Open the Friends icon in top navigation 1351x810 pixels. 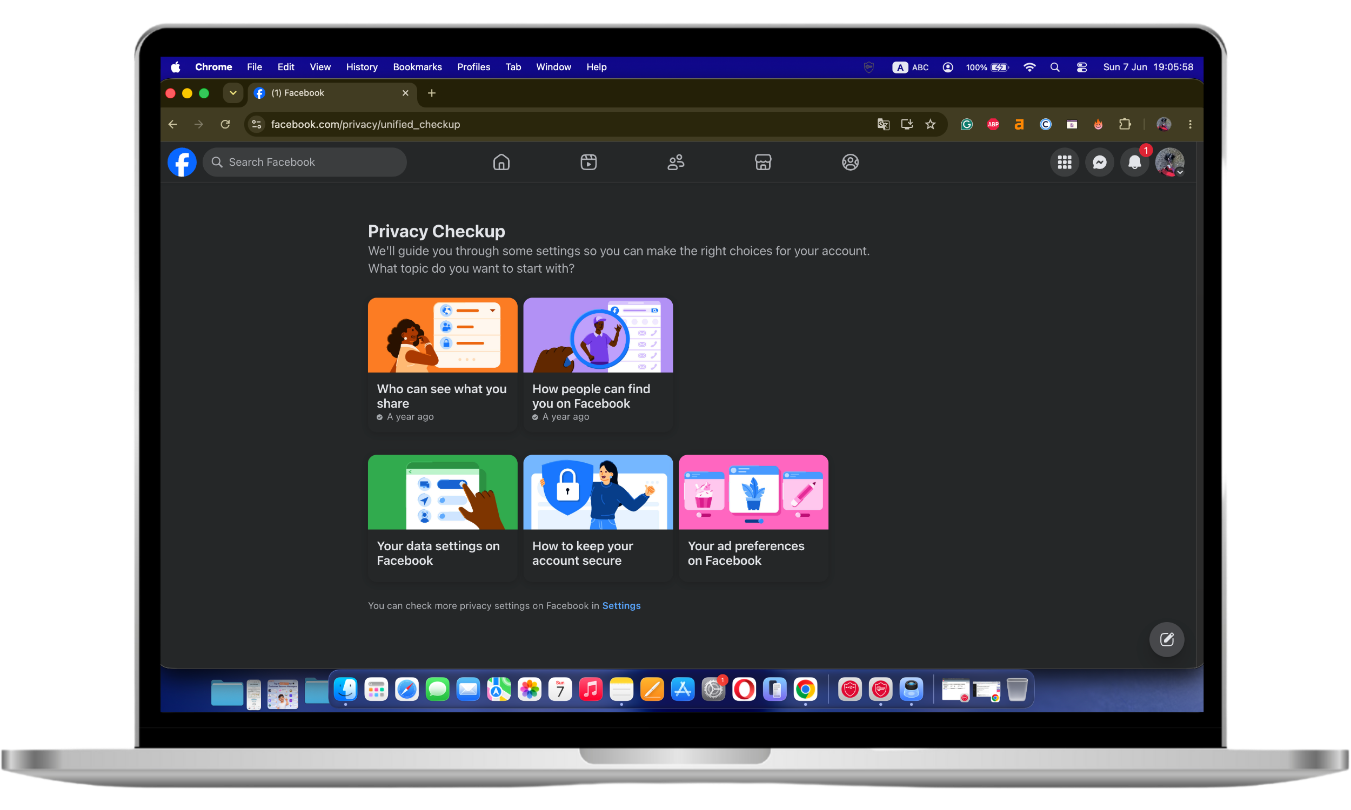[676, 162]
